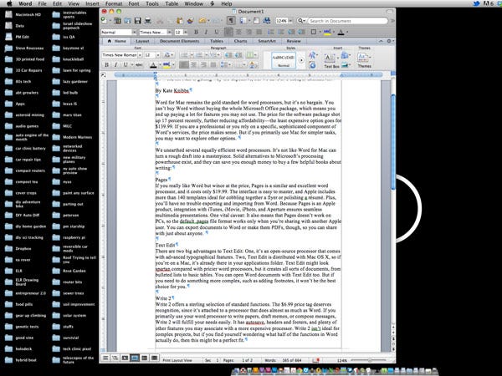Open the Dropbox folder on the desktop
This screenshot has height=376, width=502.
click(18, 248)
